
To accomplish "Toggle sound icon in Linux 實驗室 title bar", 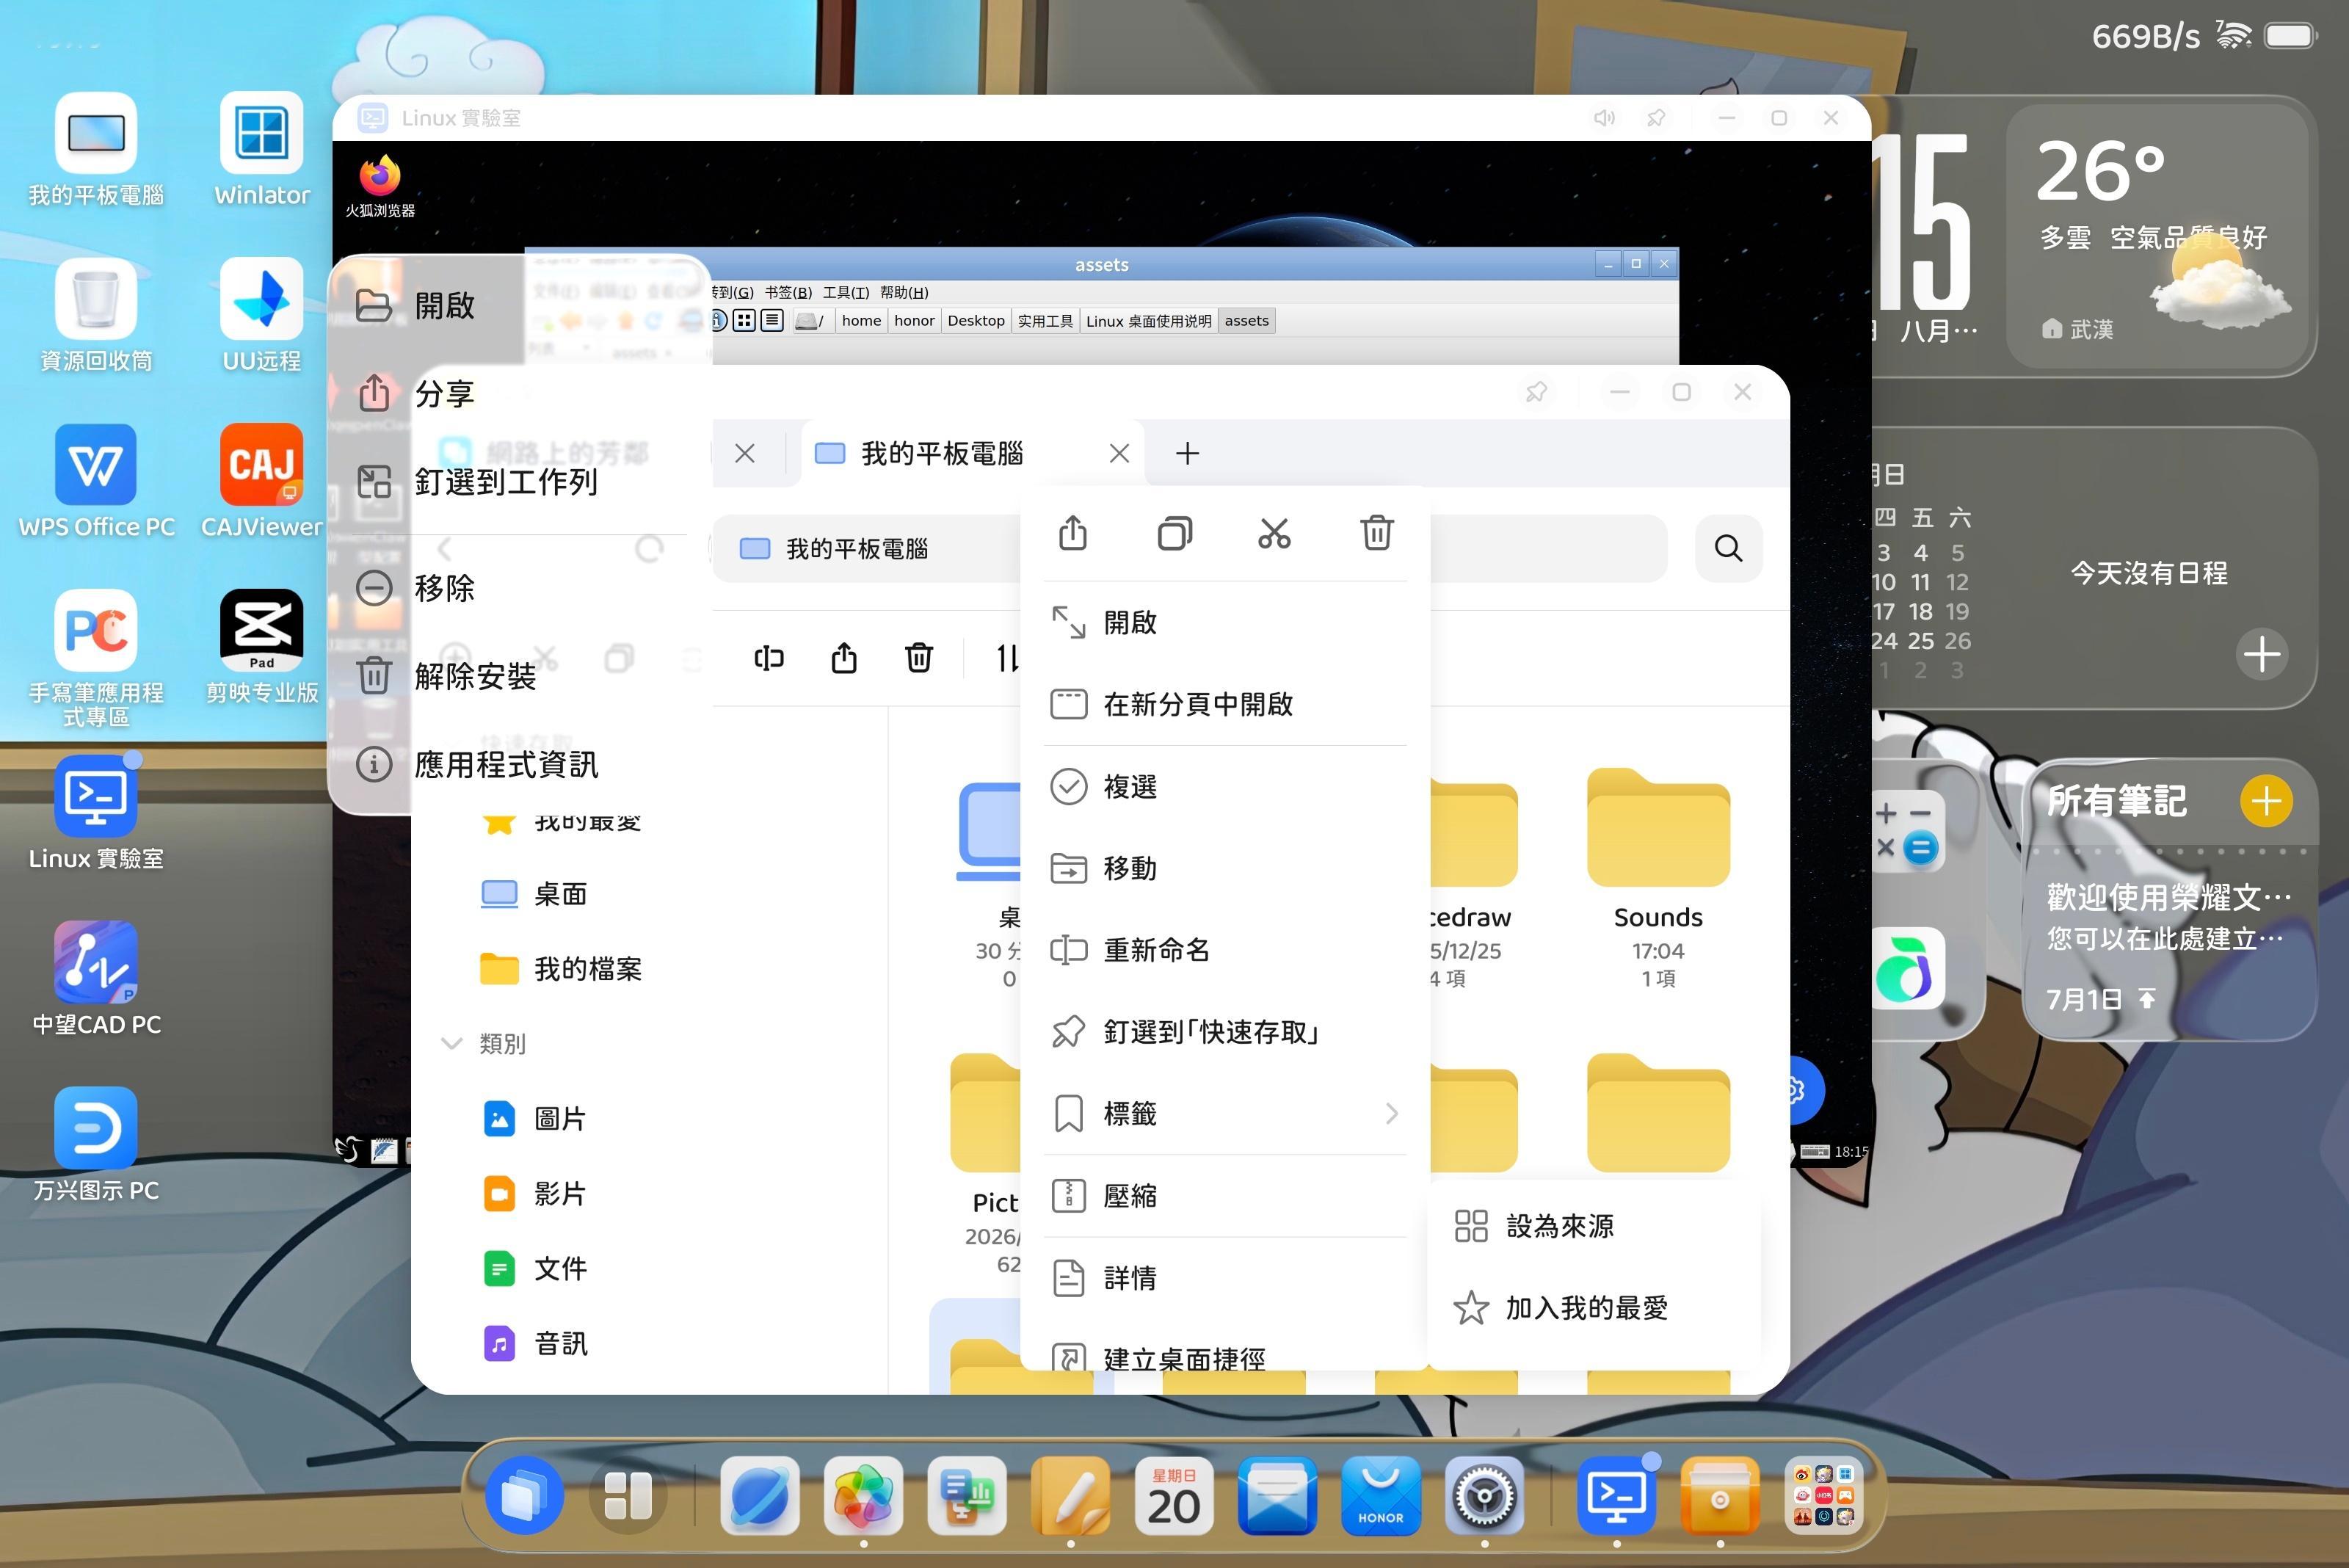I will coord(1604,118).
